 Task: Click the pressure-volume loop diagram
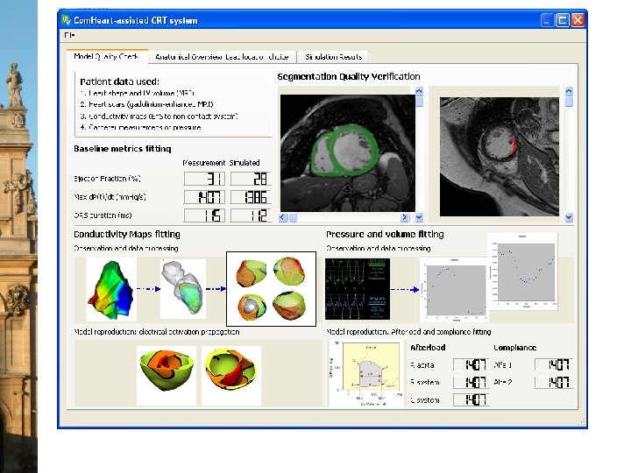pyautogui.click(x=366, y=374)
